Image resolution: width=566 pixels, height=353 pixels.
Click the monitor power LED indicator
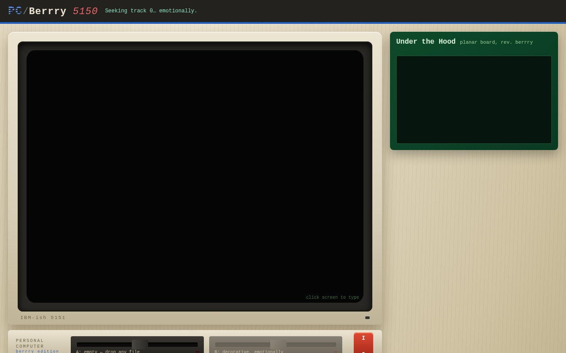click(367, 318)
